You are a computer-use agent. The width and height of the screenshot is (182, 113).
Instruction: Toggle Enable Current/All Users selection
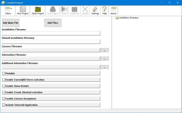coord(4,80)
